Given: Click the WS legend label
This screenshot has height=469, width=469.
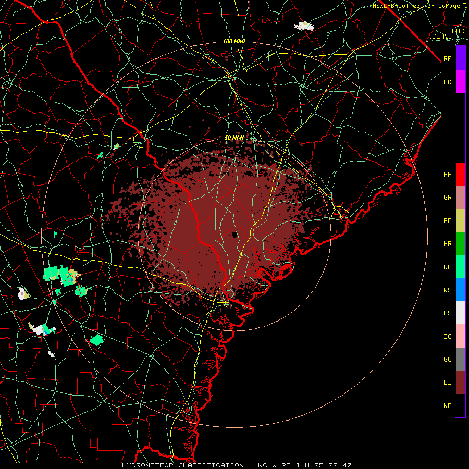Looking at the screenshot, I should coord(448,290).
